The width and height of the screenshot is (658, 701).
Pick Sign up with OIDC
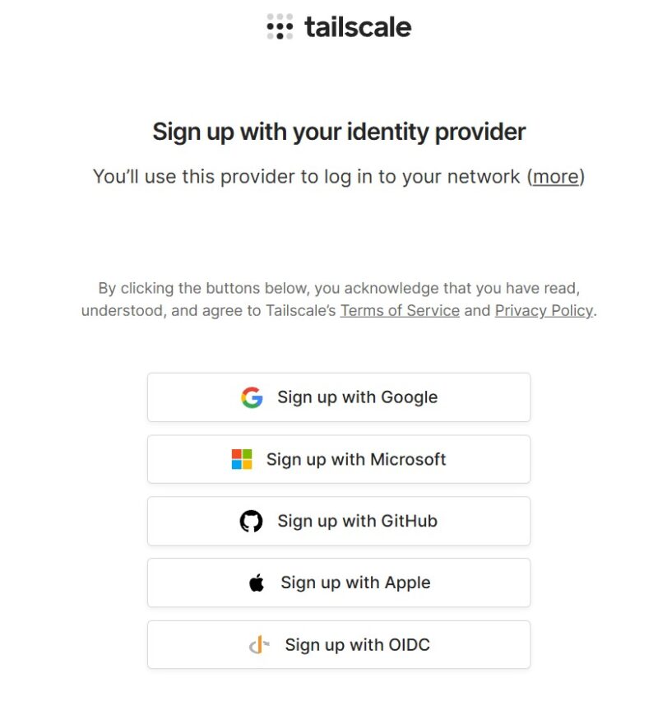click(339, 645)
